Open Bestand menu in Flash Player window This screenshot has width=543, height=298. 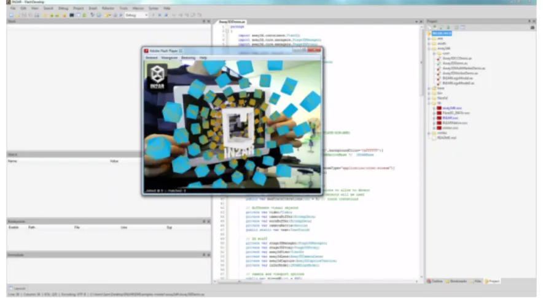(151, 58)
